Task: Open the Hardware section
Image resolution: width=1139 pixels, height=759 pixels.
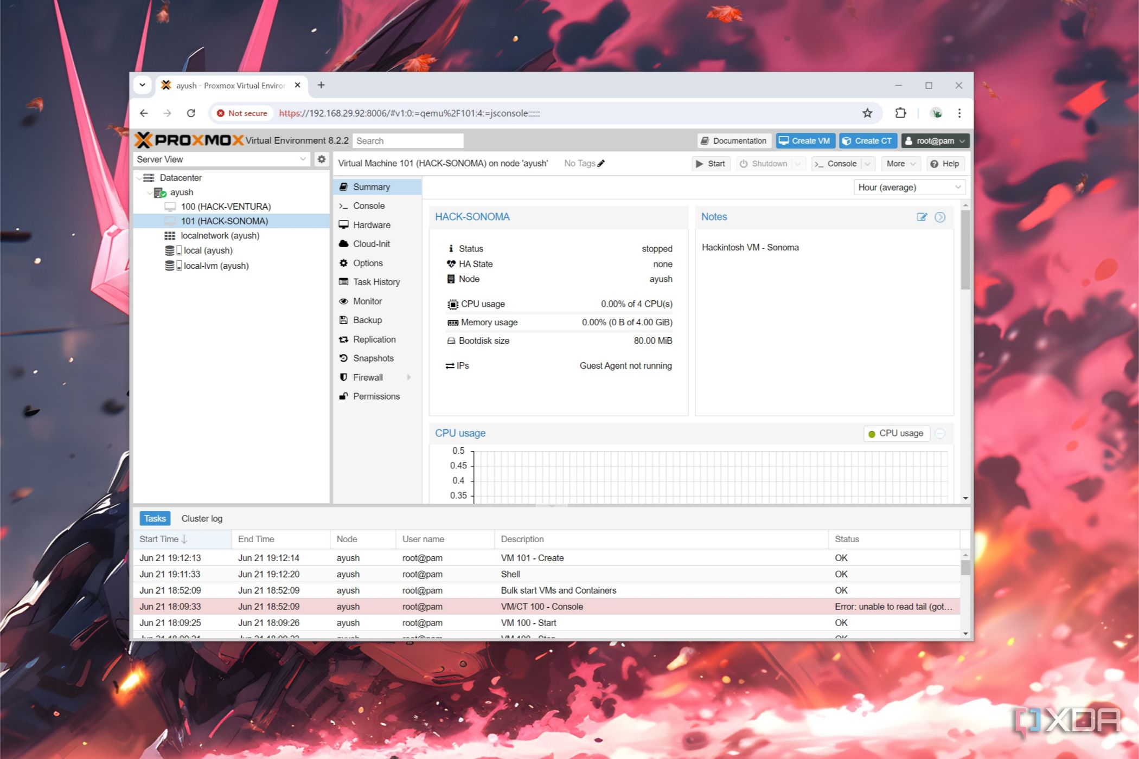Action: pos(377,224)
